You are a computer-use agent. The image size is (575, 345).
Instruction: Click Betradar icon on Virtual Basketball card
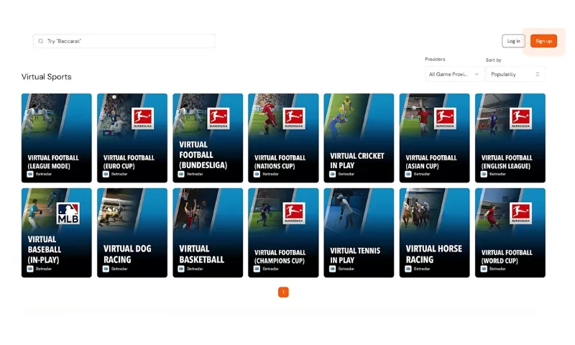click(181, 269)
